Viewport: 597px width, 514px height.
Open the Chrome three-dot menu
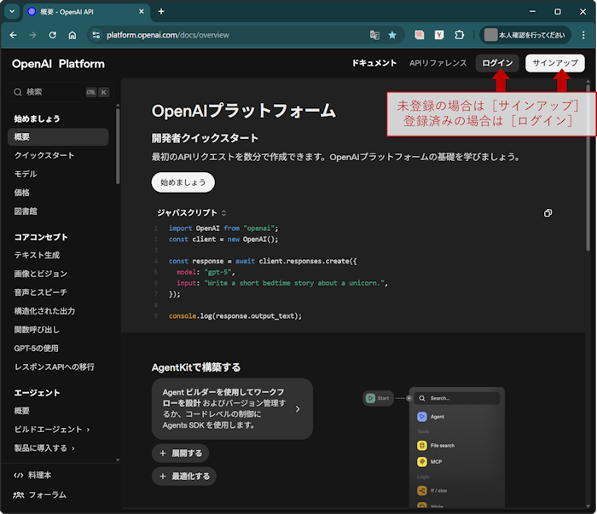582,36
